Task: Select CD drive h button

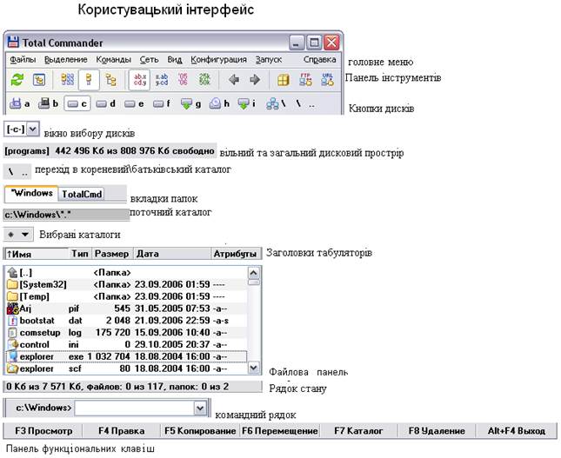Action: [x=219, y=103]
